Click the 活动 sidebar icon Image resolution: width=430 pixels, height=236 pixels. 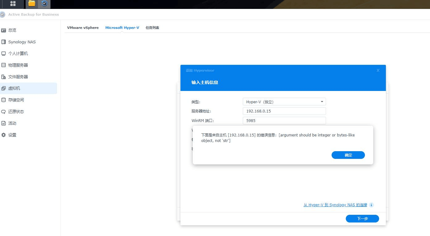[4, 123]
